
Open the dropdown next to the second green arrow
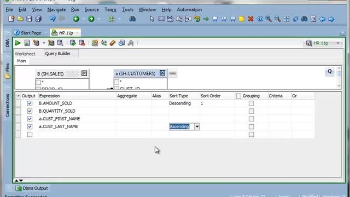(x=99, y=19)
